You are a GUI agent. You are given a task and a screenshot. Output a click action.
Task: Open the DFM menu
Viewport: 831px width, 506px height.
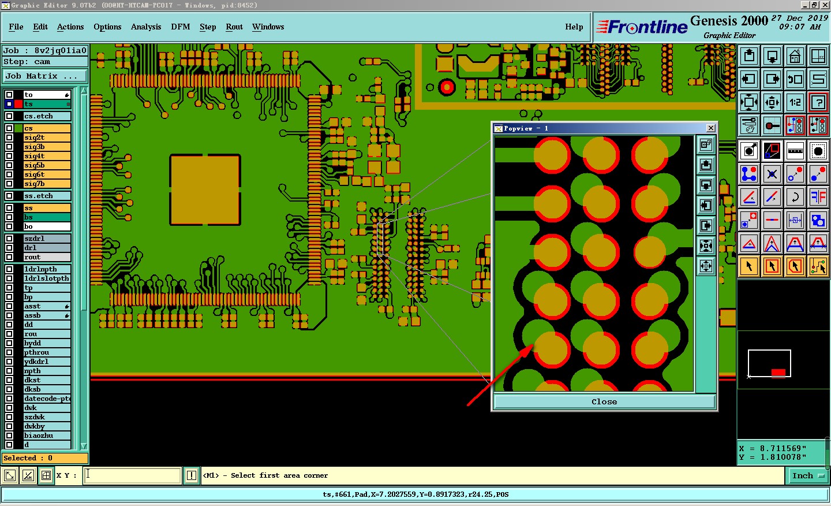(181, 27)
